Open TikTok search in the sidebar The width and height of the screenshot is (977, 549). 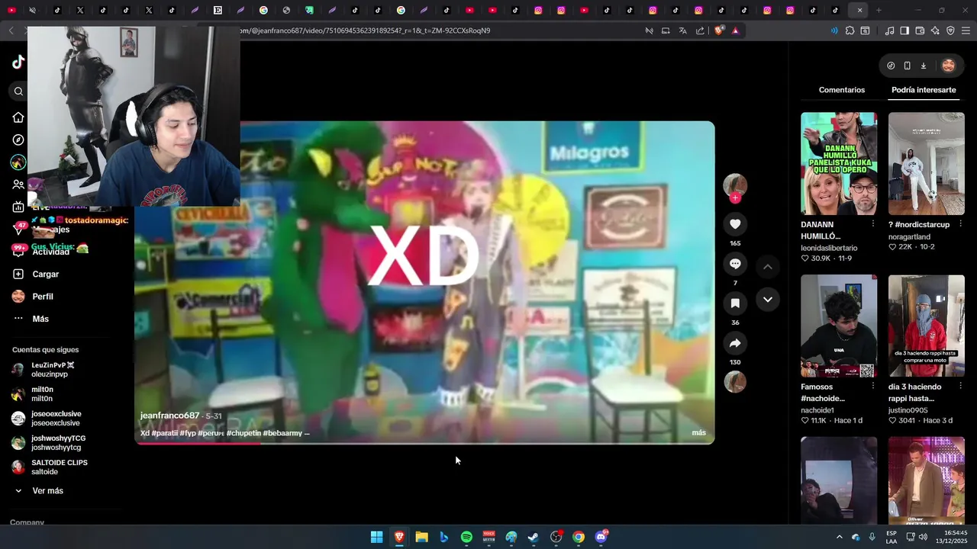click(18, 91)
